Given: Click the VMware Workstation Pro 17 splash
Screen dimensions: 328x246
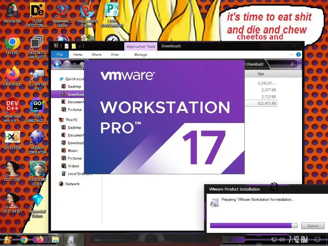Looking at the screenshot, I should (164, 117).
